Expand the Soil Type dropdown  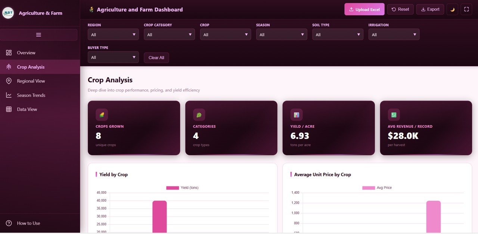pos(338,34)
